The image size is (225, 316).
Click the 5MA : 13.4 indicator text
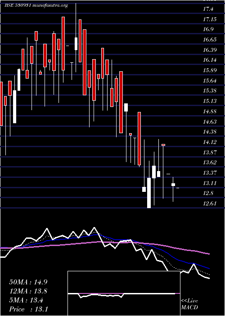pyautogui.click(x=26, y=300)
